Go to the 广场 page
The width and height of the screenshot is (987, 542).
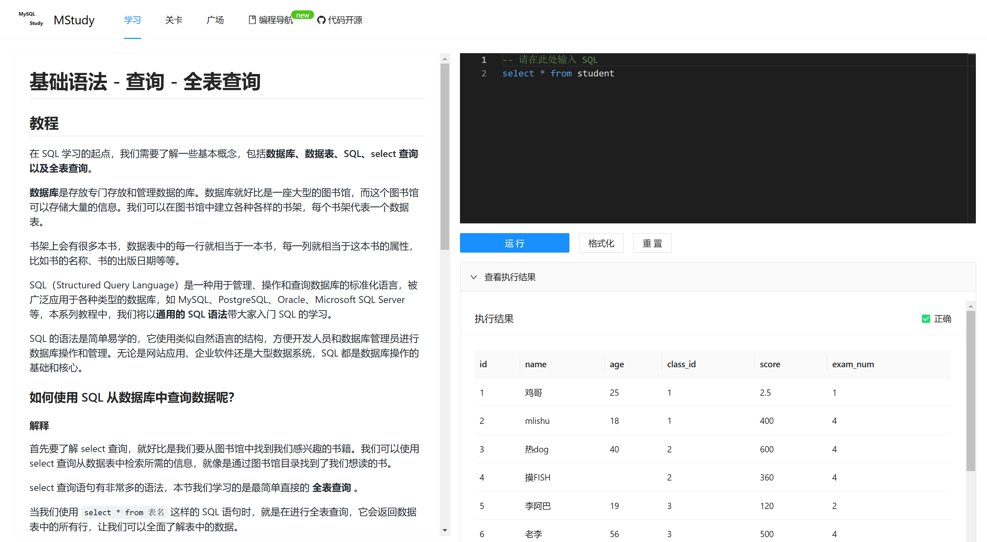[x=215, y=19]
